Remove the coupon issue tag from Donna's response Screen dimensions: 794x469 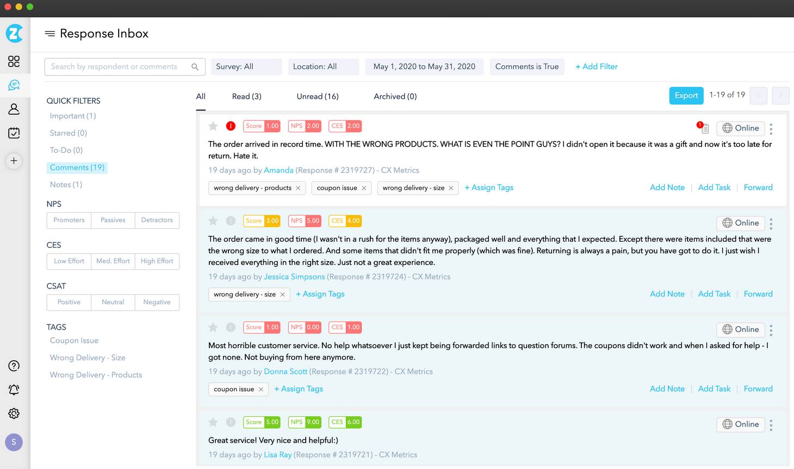(261, 389)
